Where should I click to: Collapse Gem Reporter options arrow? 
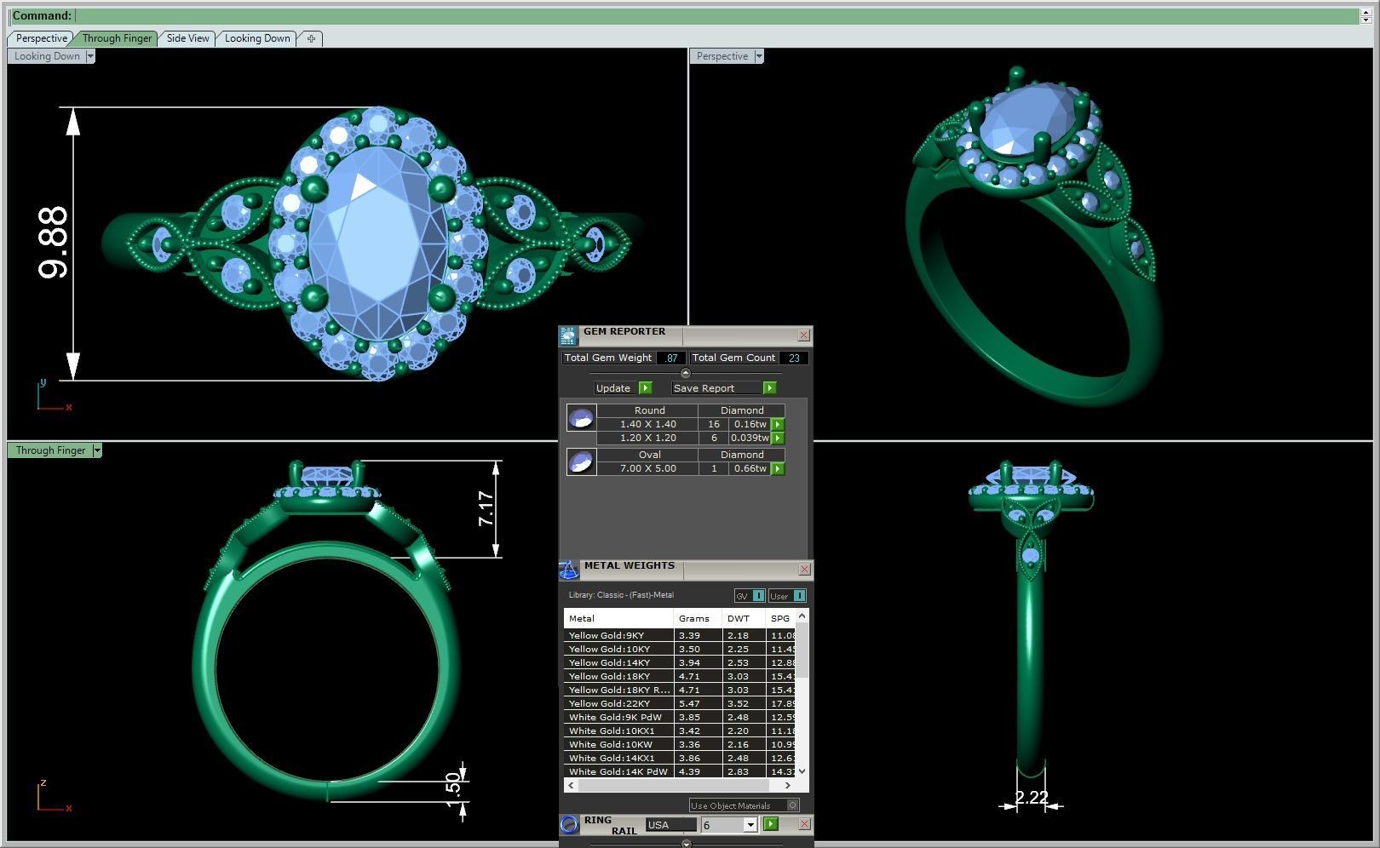coord(686,373)
